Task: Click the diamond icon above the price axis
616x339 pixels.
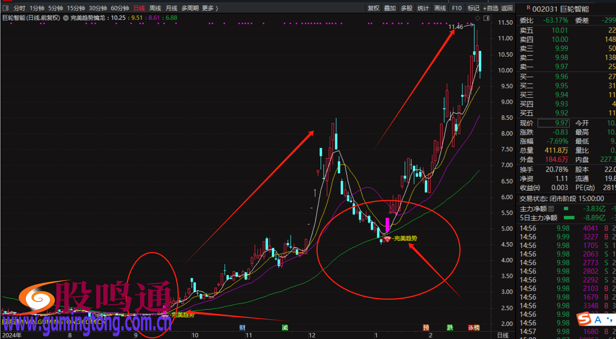Action: point(478,18)
